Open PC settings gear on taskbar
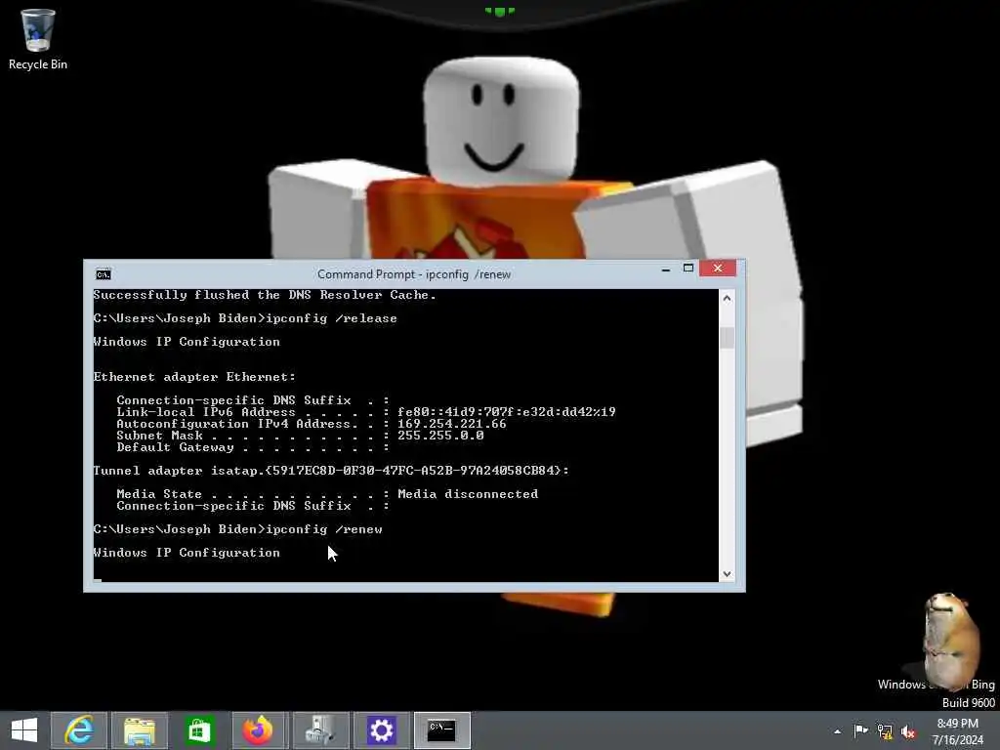The width and height of the screenshot is (1000, 750). [382, 730]
